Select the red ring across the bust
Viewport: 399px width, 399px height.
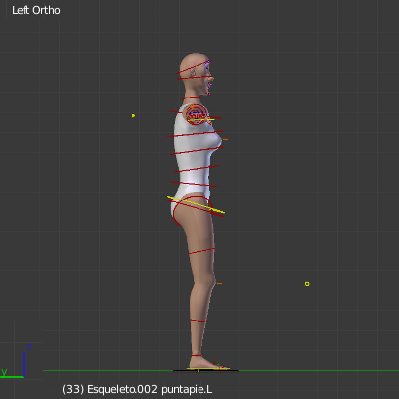pos(196,134)
